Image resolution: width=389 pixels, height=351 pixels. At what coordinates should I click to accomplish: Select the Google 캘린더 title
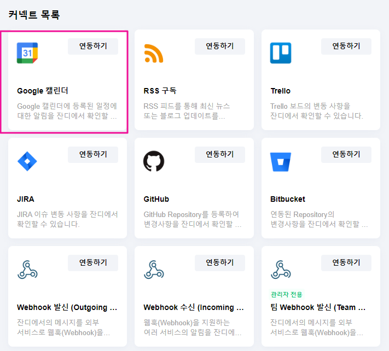click(43, 91)
